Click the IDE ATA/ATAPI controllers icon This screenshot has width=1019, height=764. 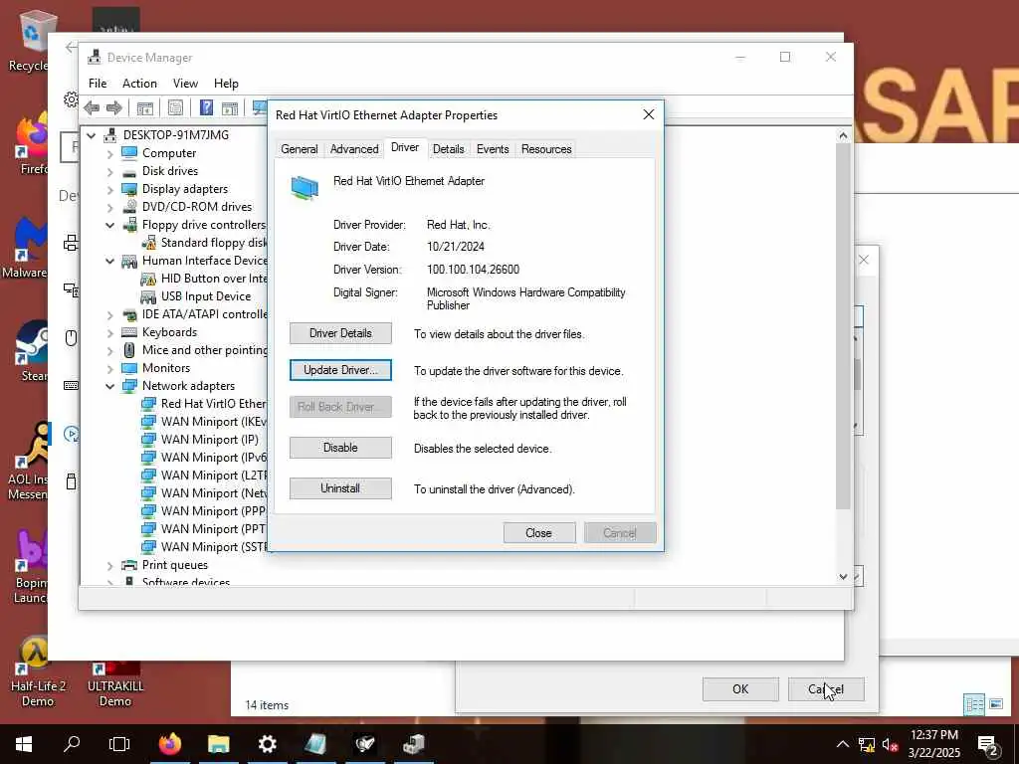pyautogui.click(x=129, y=314)
